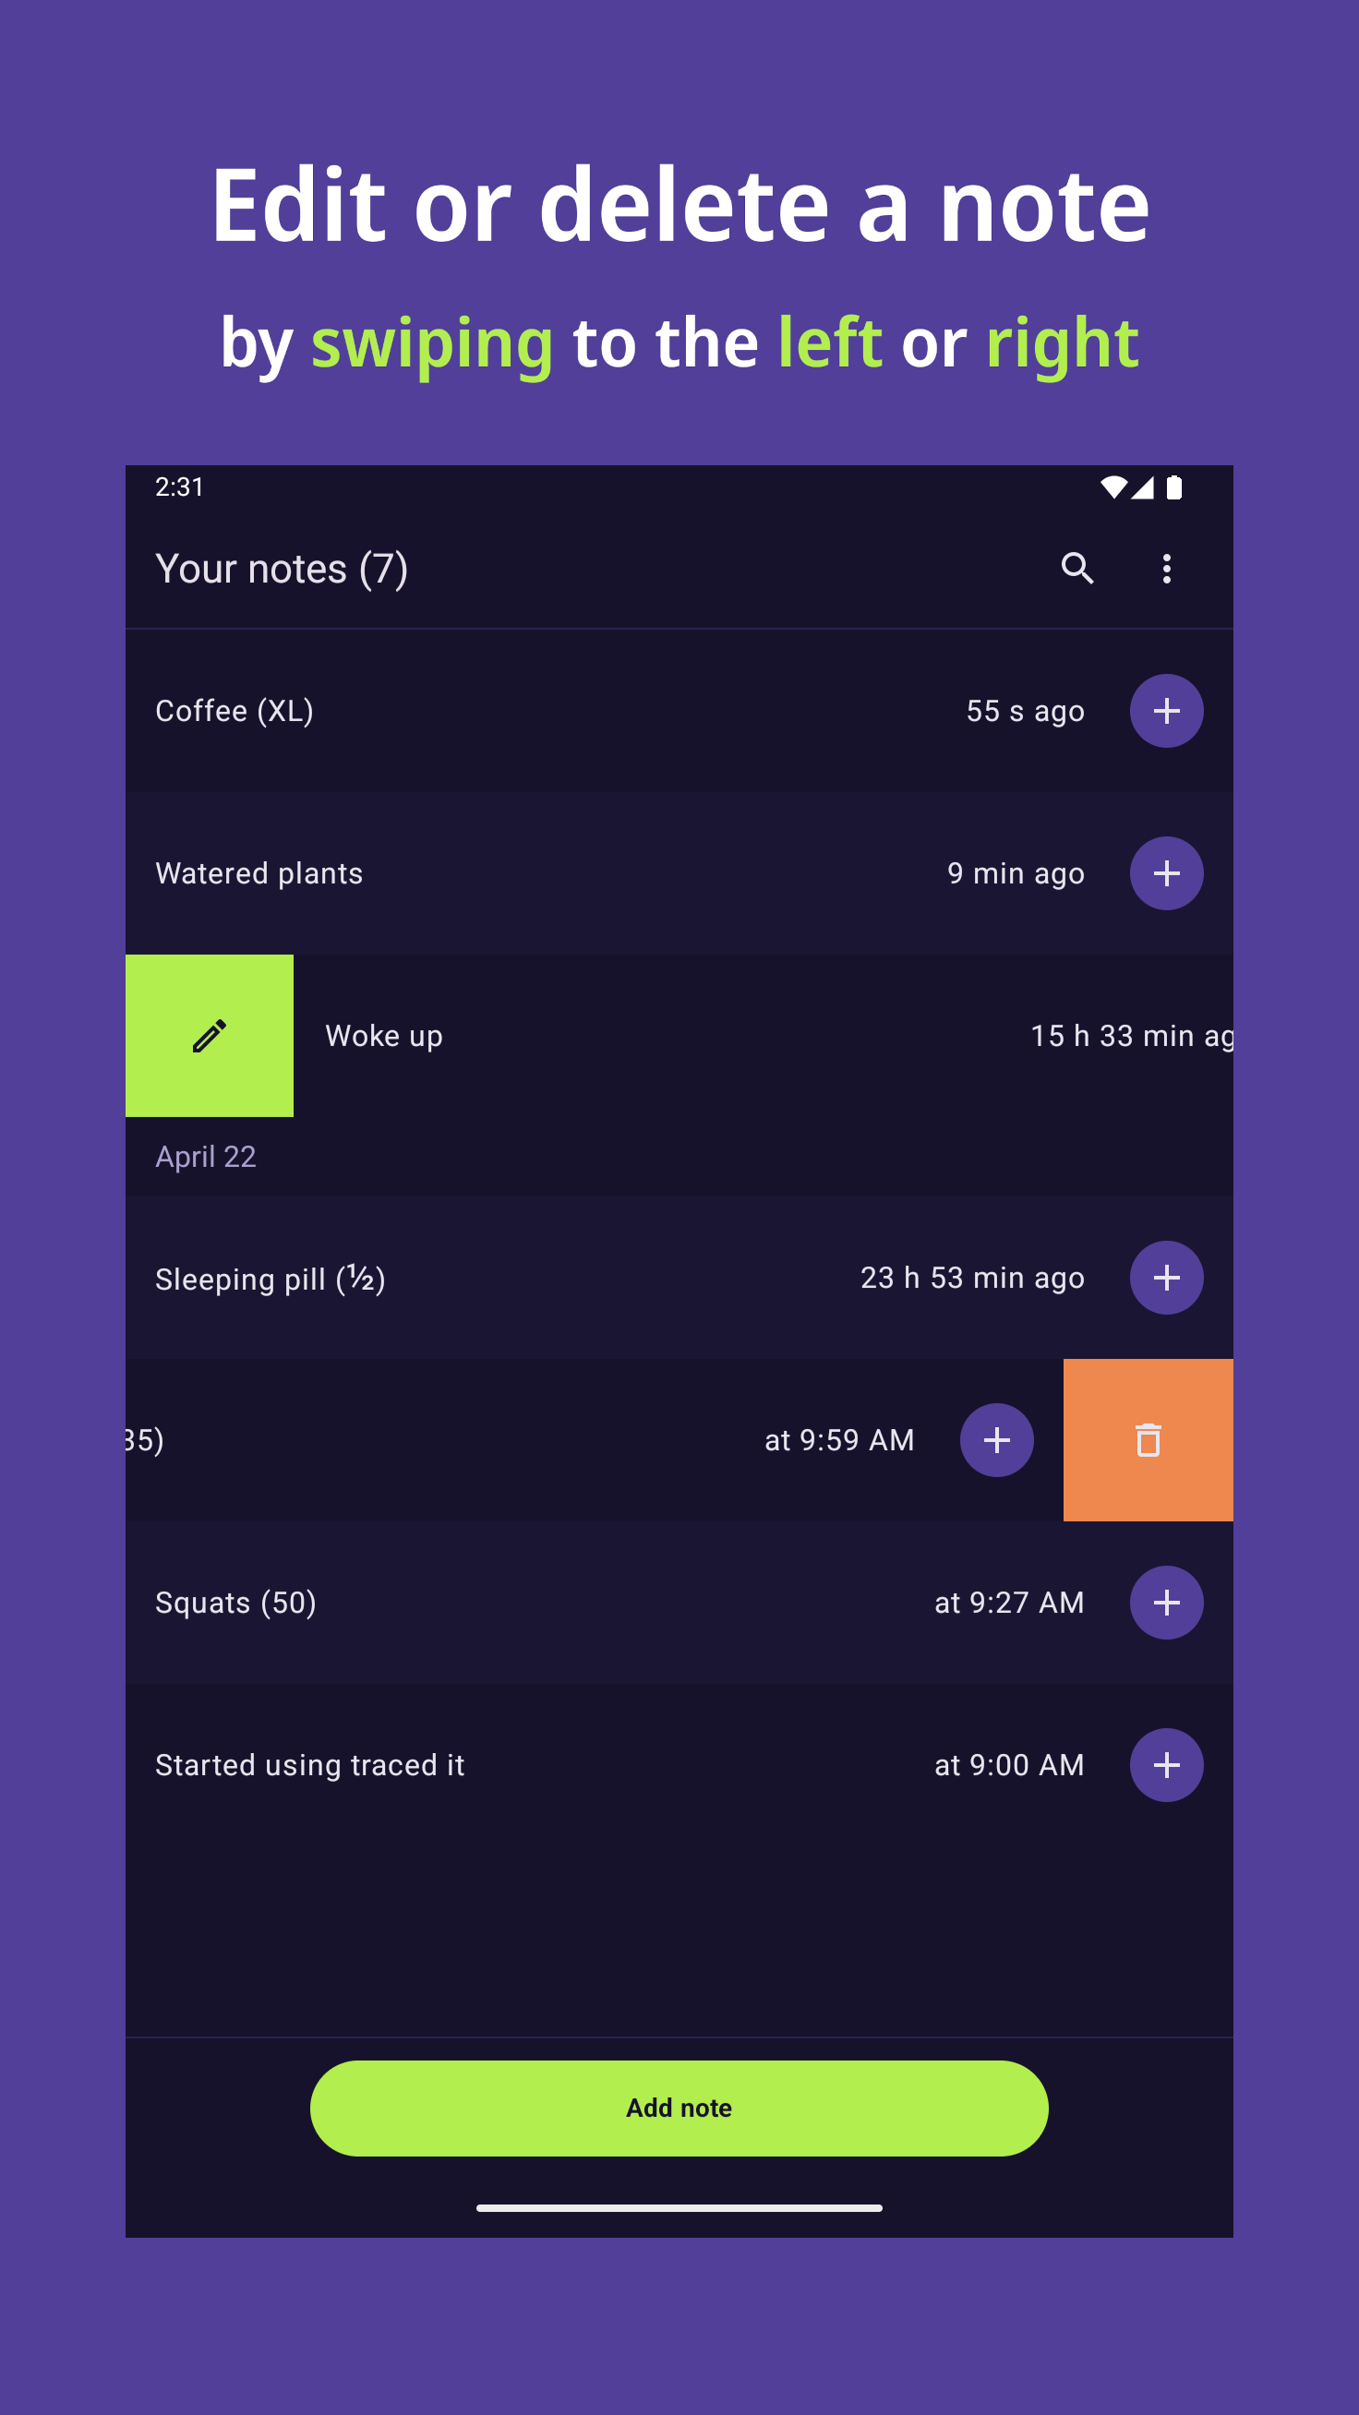Tap plus button beside Sleeping pill

(1166, 1278)
